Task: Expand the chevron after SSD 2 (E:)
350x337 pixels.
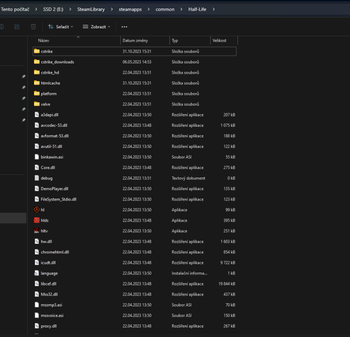Action: [70, 9]
